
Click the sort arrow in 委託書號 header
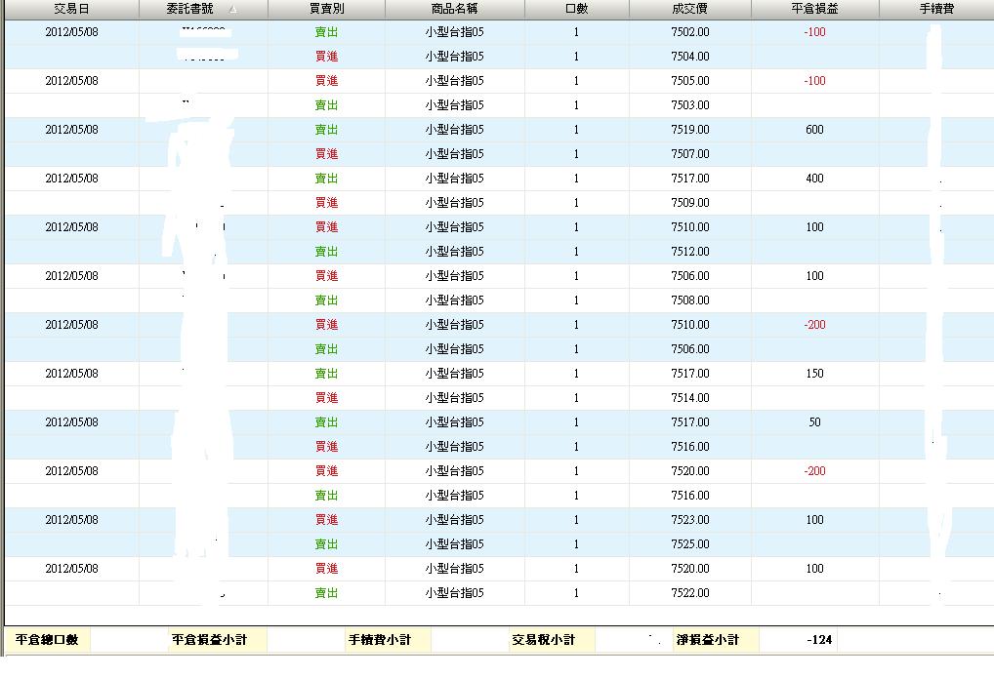233,10
